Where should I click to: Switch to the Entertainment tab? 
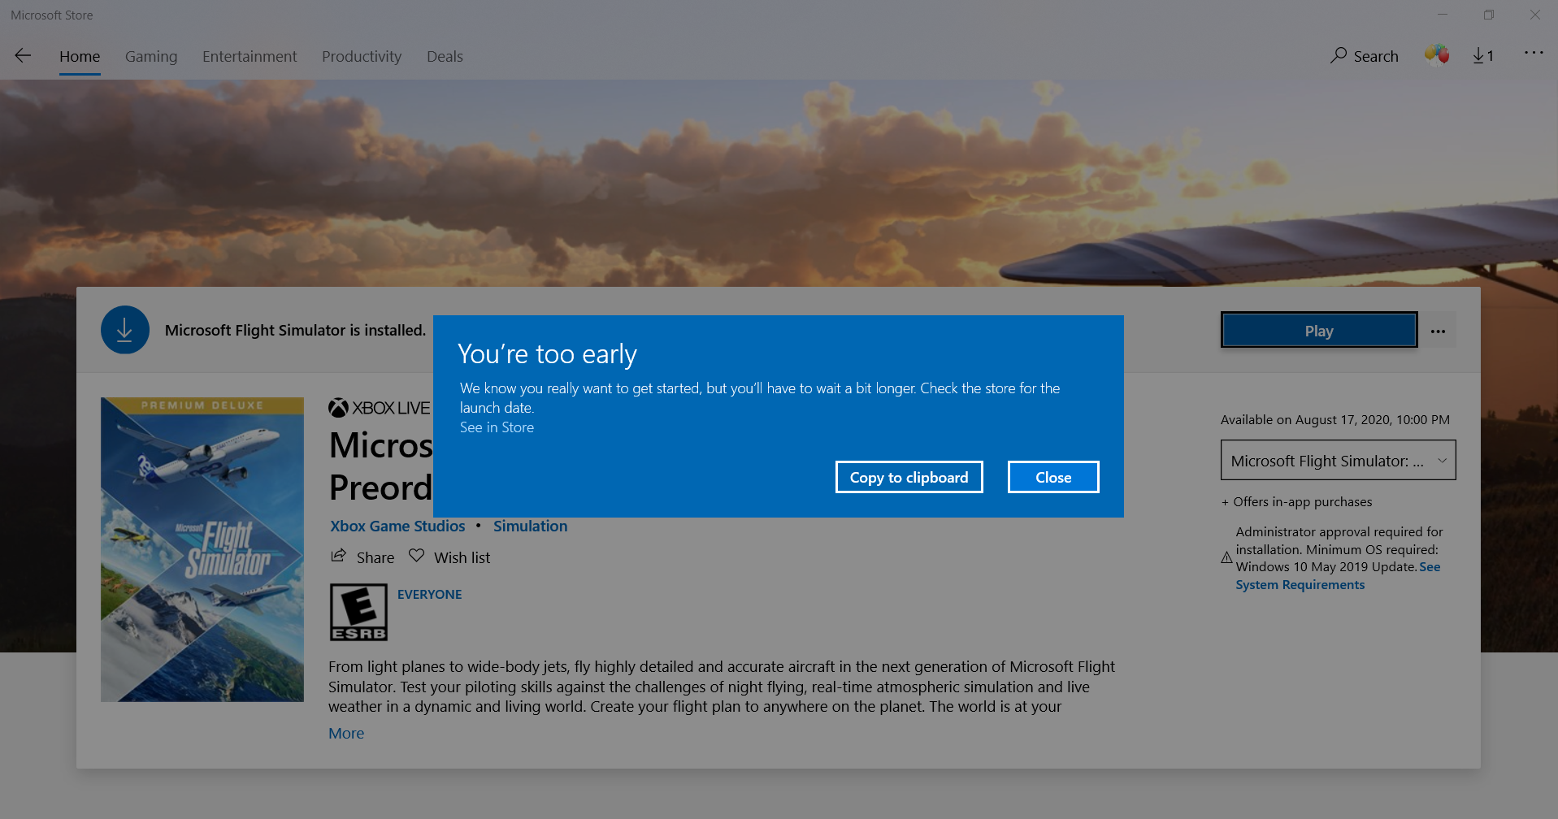coord(250,56)
